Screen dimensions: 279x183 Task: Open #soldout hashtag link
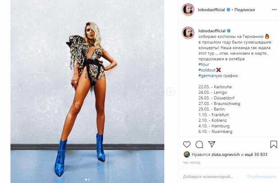(207, 70)
